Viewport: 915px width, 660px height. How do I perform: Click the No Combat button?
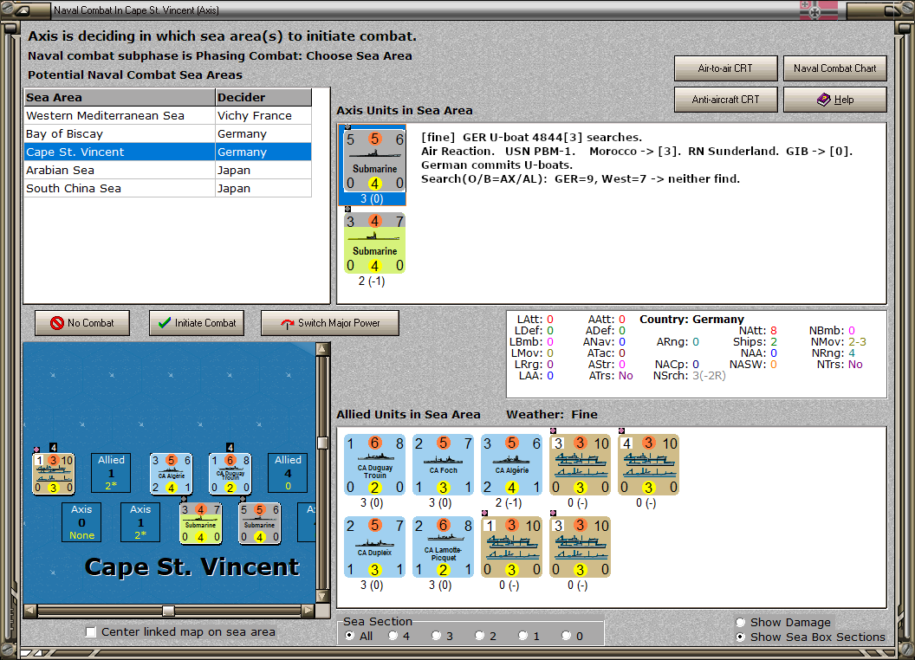[x=82, y=323]
